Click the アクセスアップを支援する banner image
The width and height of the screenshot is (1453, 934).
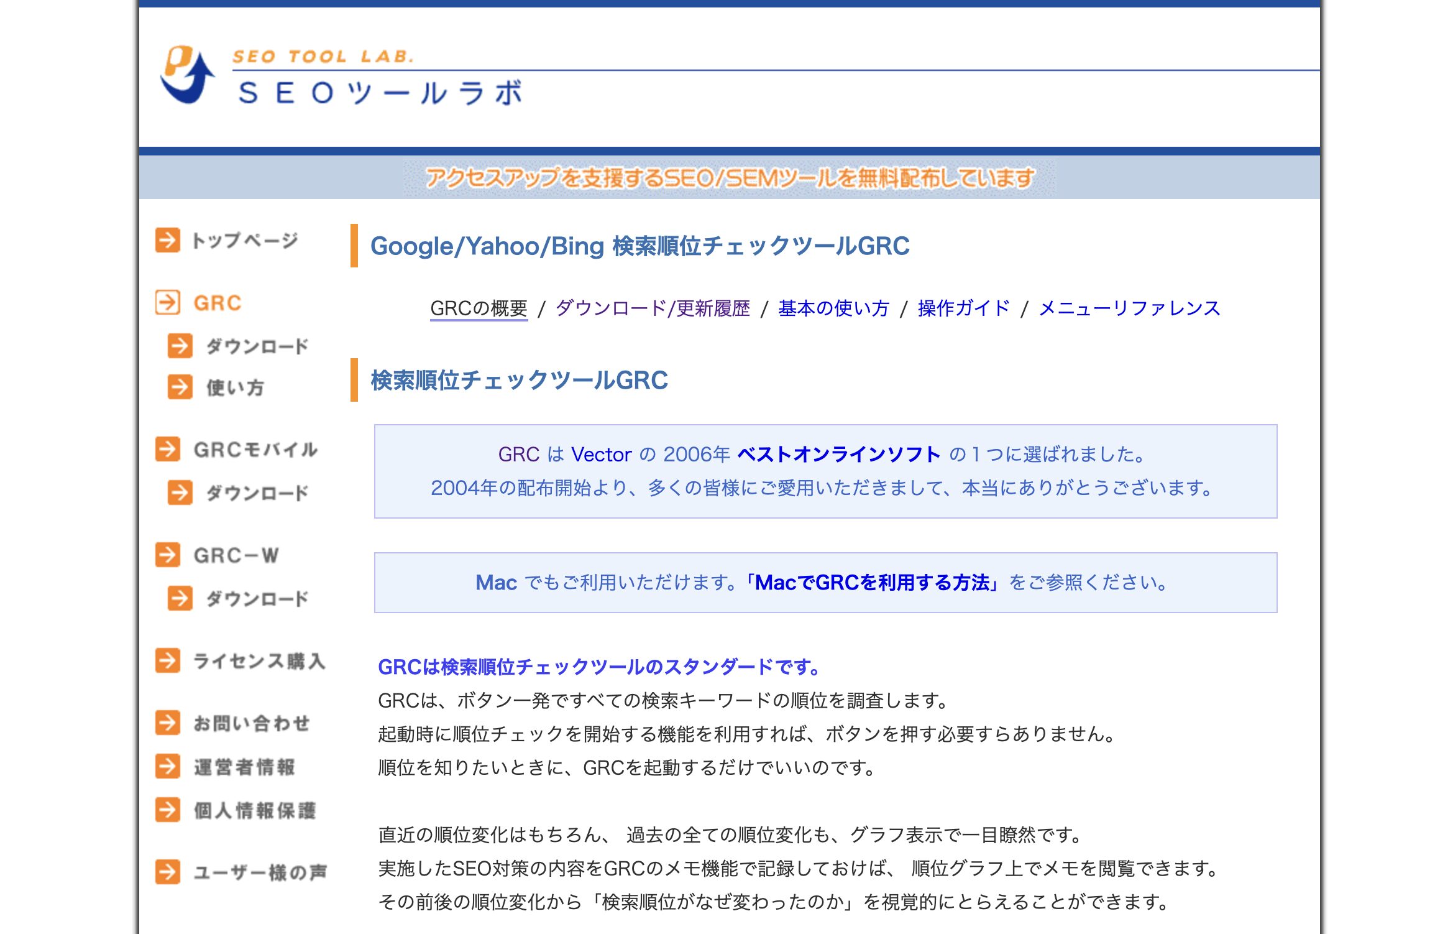click(x=729, y=178)
